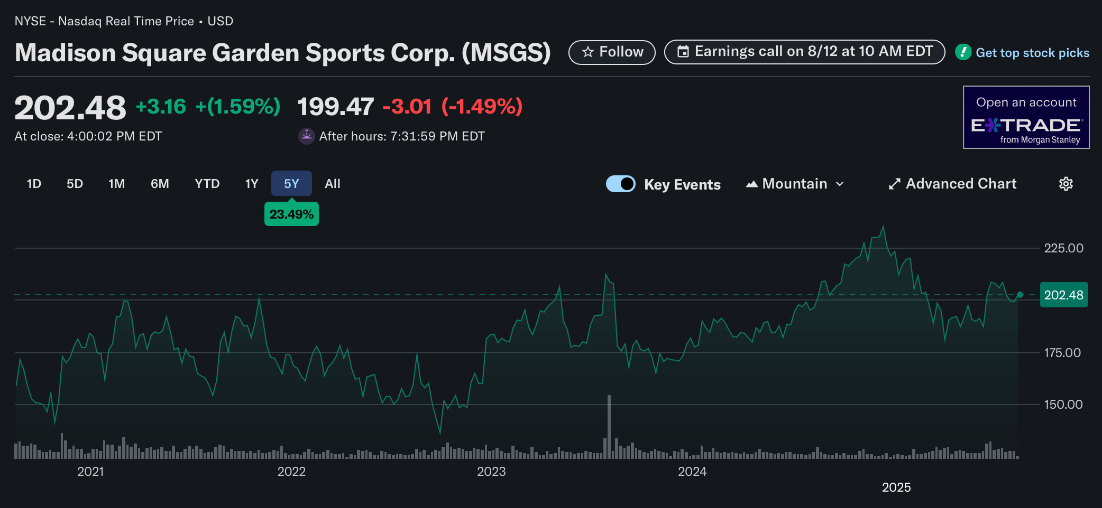Open chart settings gear icon
The image size is (1102, 508).
click(x=1066, y=184)
